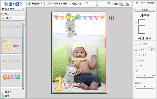The height and width of the screenshot is (99, 157).
Task: Click 미리보기 / 저장 preview save button
Action: pyautogui.click(x=58, y=4)
